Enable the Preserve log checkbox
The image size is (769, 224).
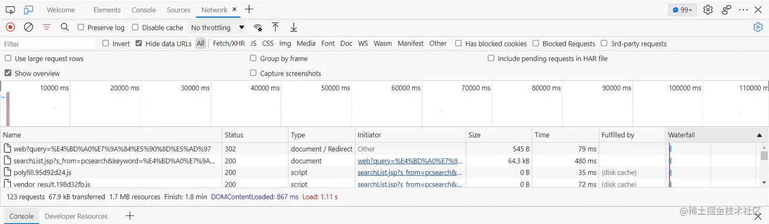pyautogui.click(x=81, y=27)
